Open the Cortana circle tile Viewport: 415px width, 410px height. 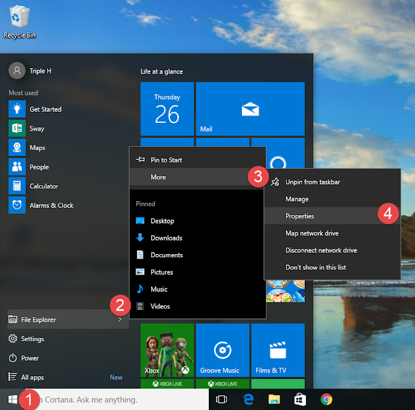[278, 158]
